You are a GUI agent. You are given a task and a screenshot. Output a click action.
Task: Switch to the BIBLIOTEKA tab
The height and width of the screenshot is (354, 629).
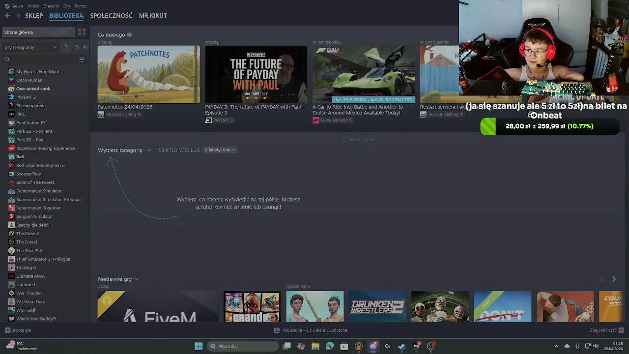pos(66,16)
